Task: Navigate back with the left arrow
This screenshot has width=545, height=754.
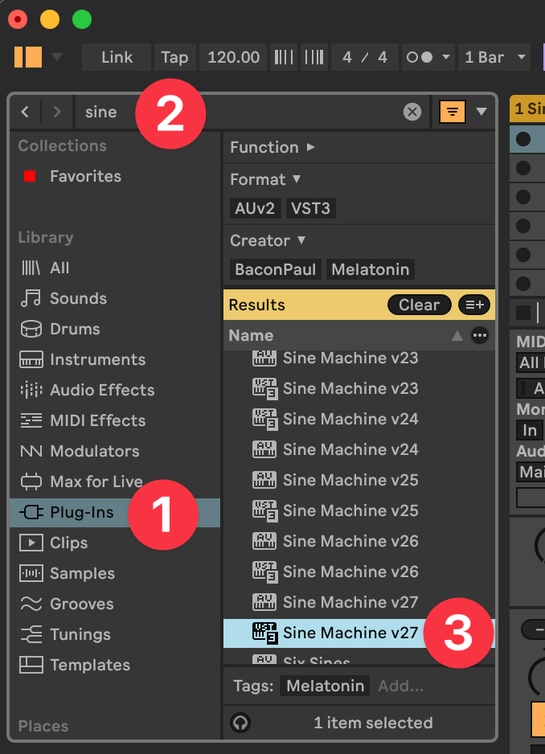Action: (x=25, y=112)
